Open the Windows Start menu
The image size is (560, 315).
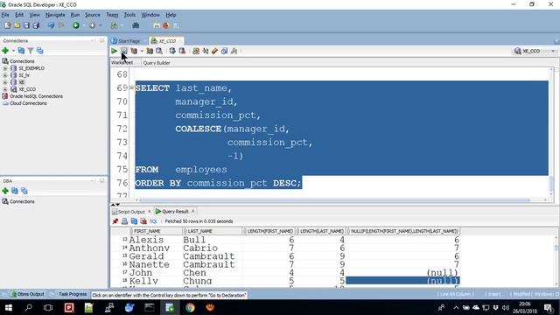pos(8,307)
